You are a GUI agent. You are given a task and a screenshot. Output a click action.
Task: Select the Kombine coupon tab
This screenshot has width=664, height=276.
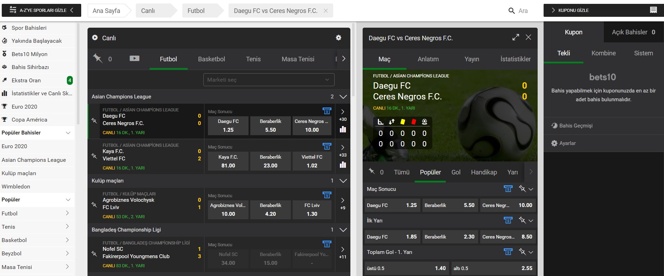(x=603, y=53)
